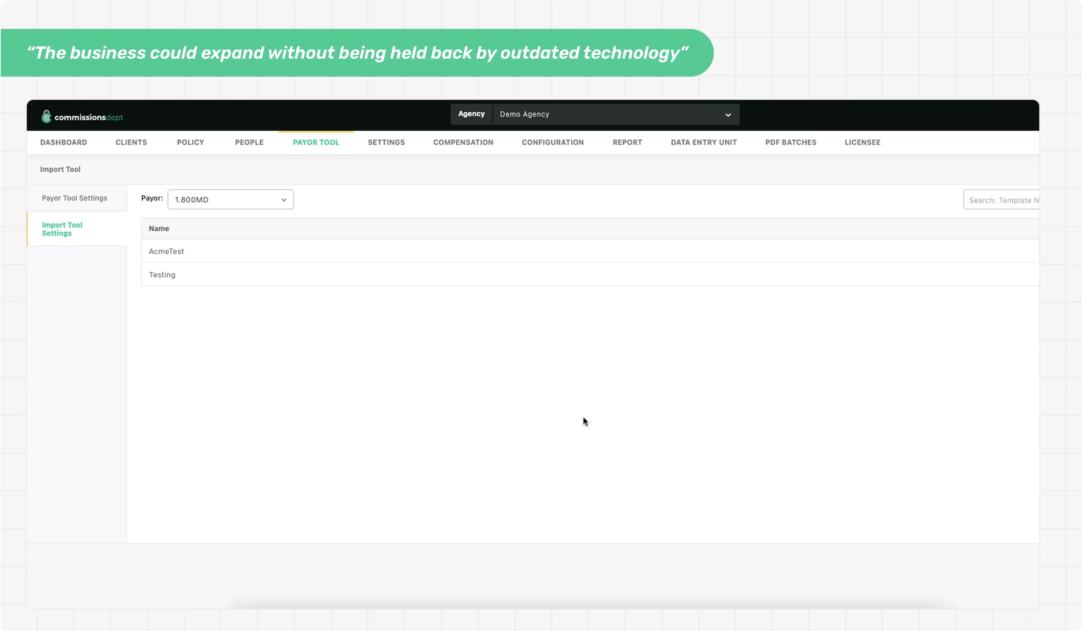Open the Configuration tab
1082x631 pixels.
click(x=552, y=142)
